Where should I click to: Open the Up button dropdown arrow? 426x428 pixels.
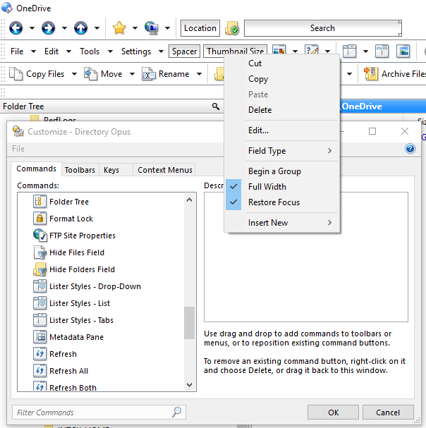click(97, 28)
